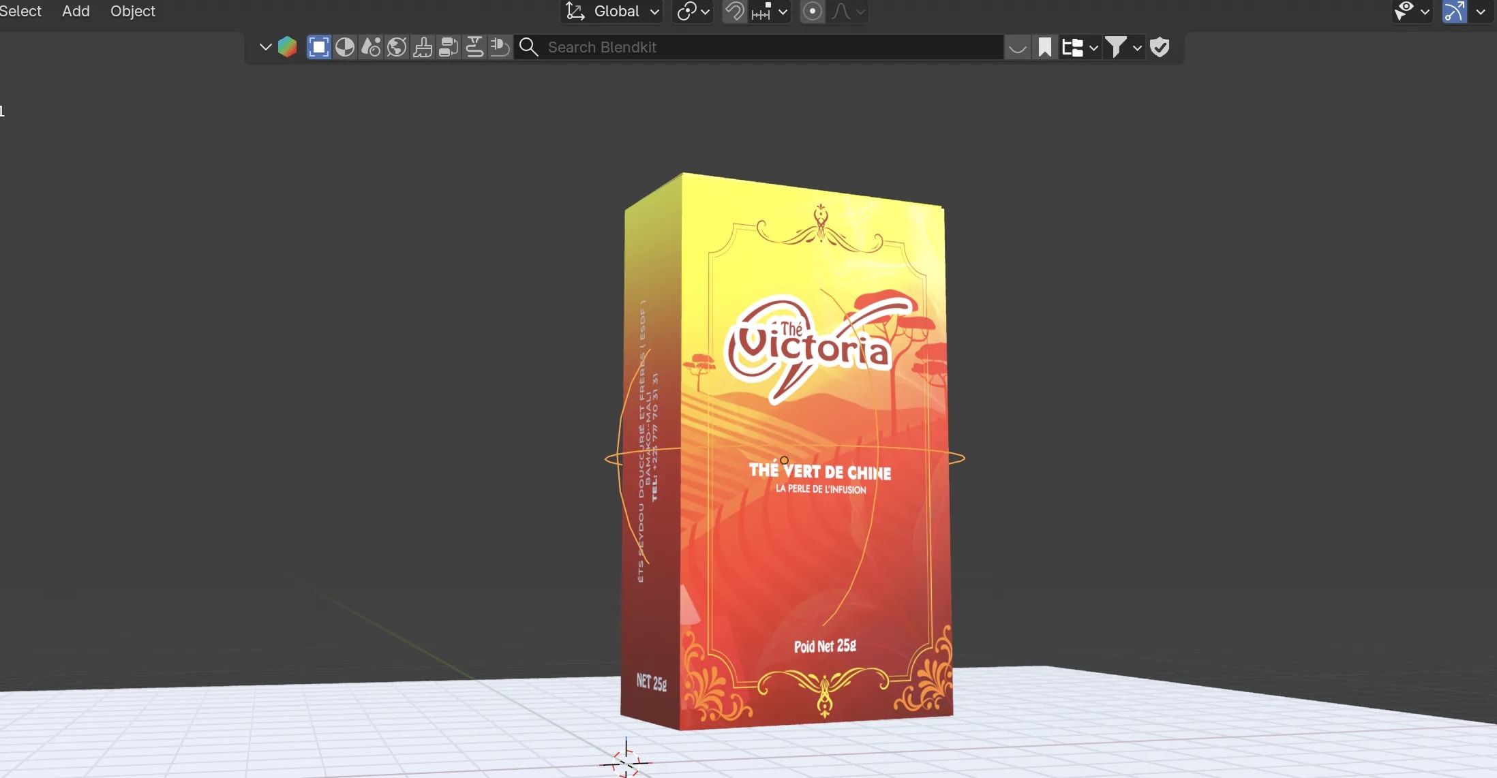Viewport: 1497px width, 778px height.
Task: Open the selectability and visibility dropdown
Action: coord(1412,11)
